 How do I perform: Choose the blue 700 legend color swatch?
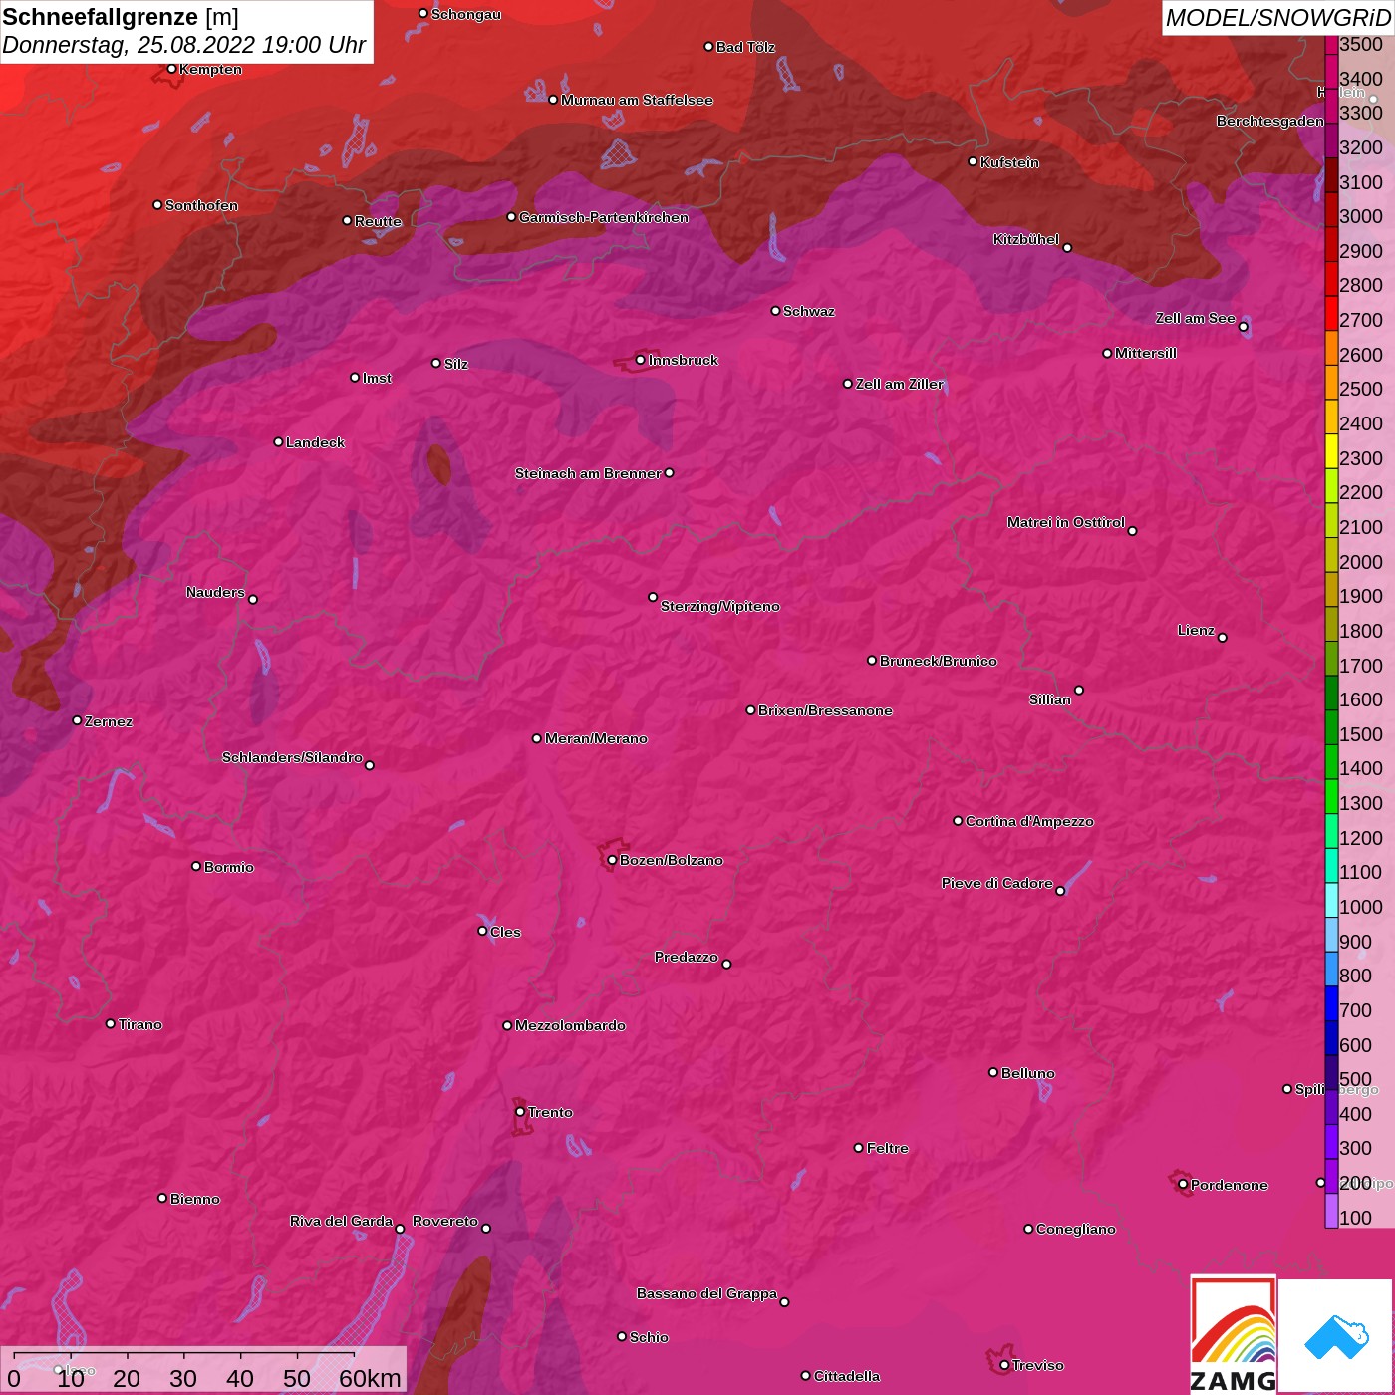1331,1002
